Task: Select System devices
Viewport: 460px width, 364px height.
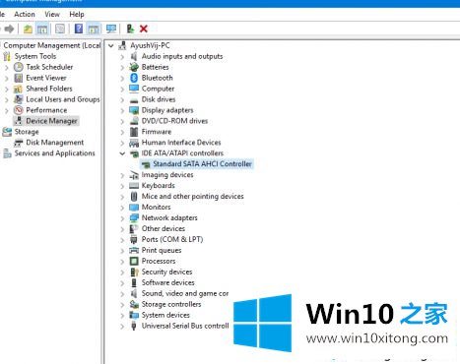Action: [x=165, y=315]
